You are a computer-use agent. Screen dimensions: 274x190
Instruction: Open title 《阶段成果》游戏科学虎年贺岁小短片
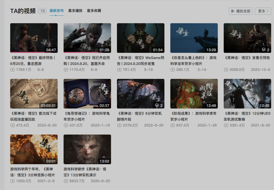pos(194,117)
